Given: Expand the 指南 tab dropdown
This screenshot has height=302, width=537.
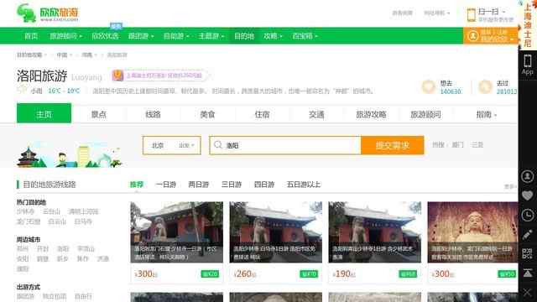Looking at the screenshot, I should (487, 114).
